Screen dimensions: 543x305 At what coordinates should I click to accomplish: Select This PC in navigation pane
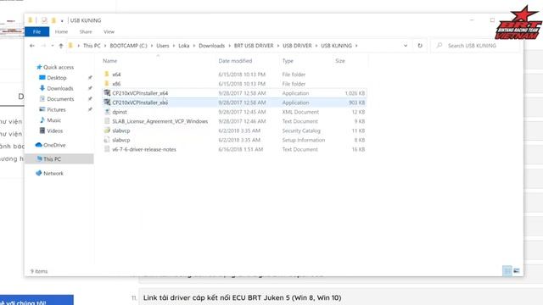point(59,158)
